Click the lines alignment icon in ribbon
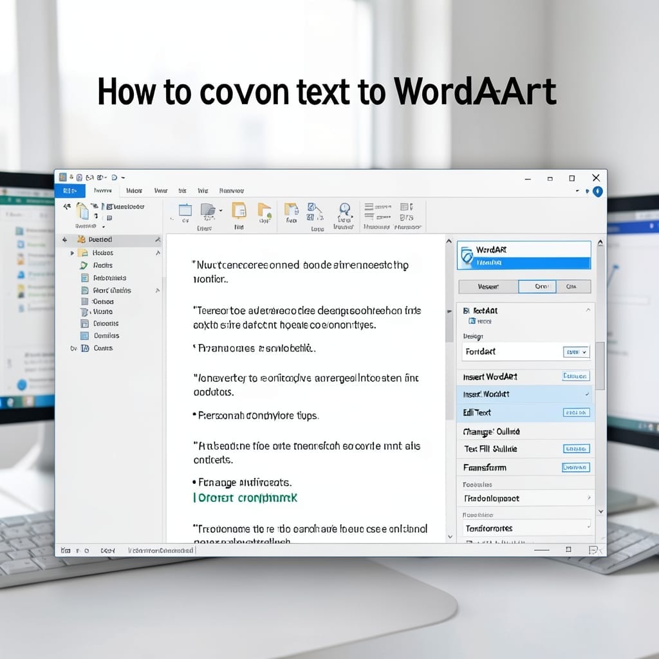The height and width of the screenshot is (659, 659). click(369, 207)
